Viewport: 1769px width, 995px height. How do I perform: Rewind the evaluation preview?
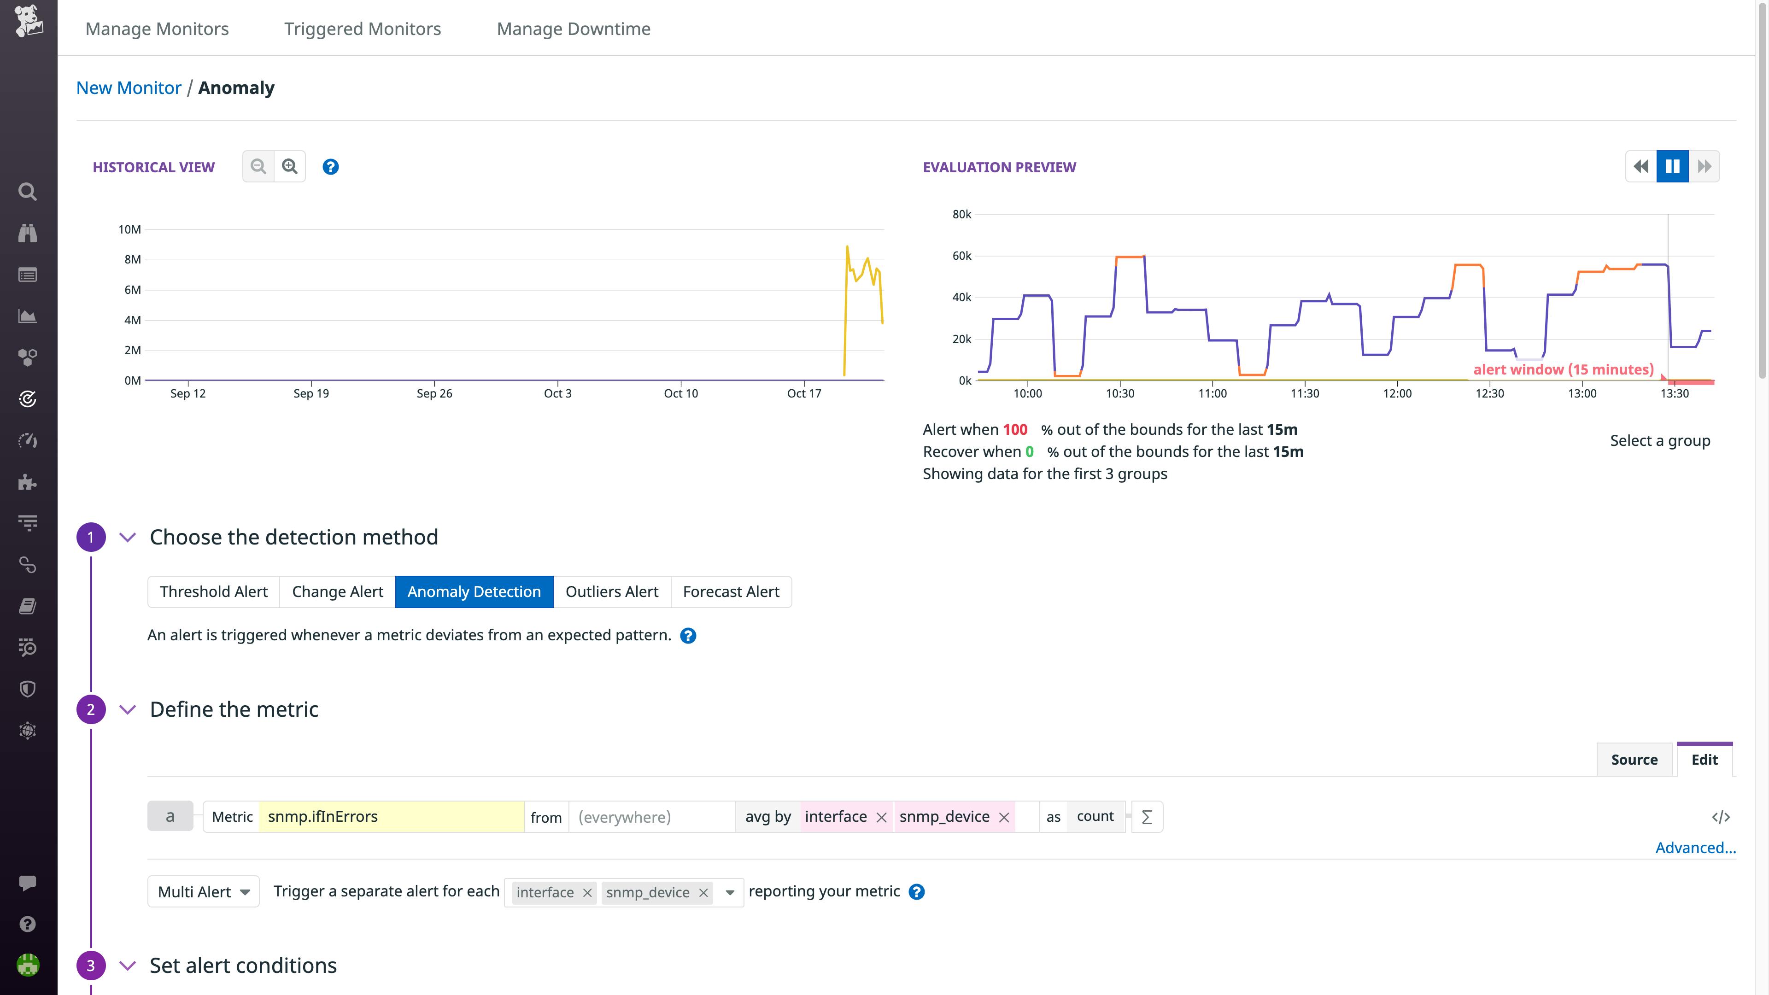1641,167
